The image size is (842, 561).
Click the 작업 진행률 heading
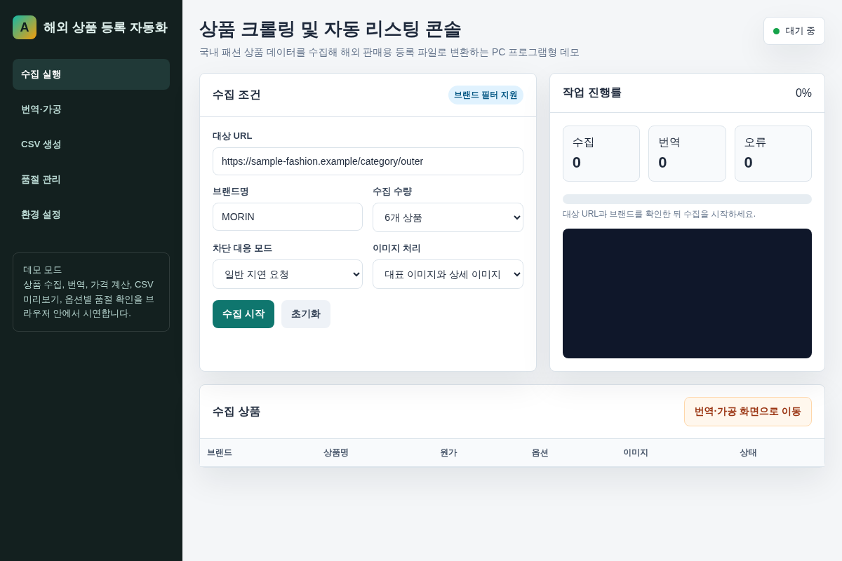point(592,93)
